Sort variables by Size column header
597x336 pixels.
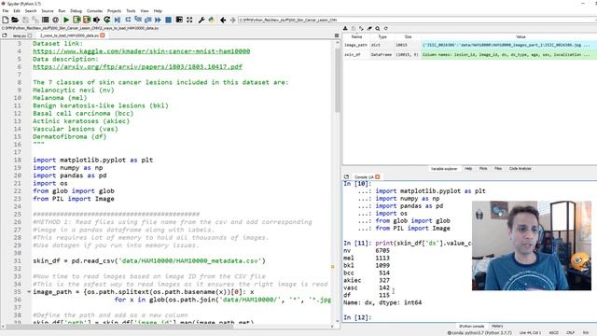tap(408, 37)
